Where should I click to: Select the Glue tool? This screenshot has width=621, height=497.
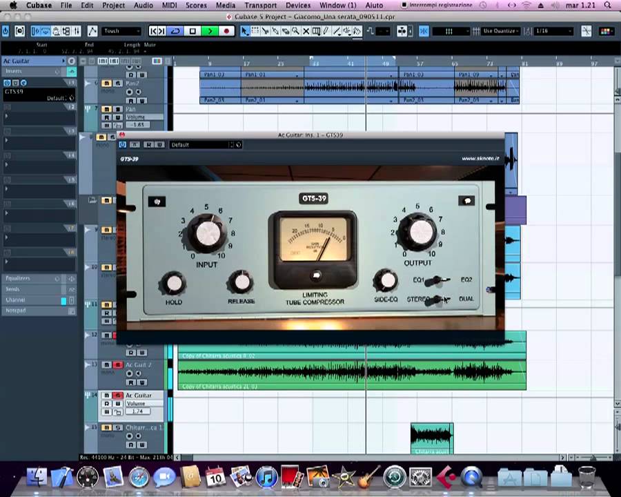[275, 31]
